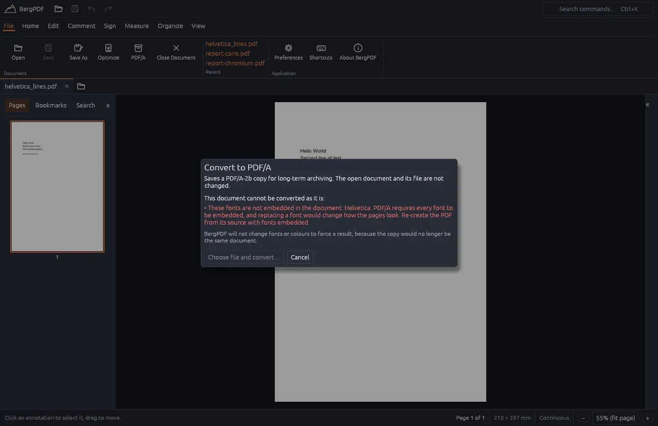The width and height of the screenshot is (658, 426).
Task: Click Cancel in the PDF/A dialog
Action: tap(300, 257)
